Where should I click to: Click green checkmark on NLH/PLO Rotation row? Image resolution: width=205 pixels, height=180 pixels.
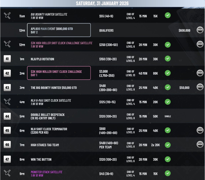[168, 59]
